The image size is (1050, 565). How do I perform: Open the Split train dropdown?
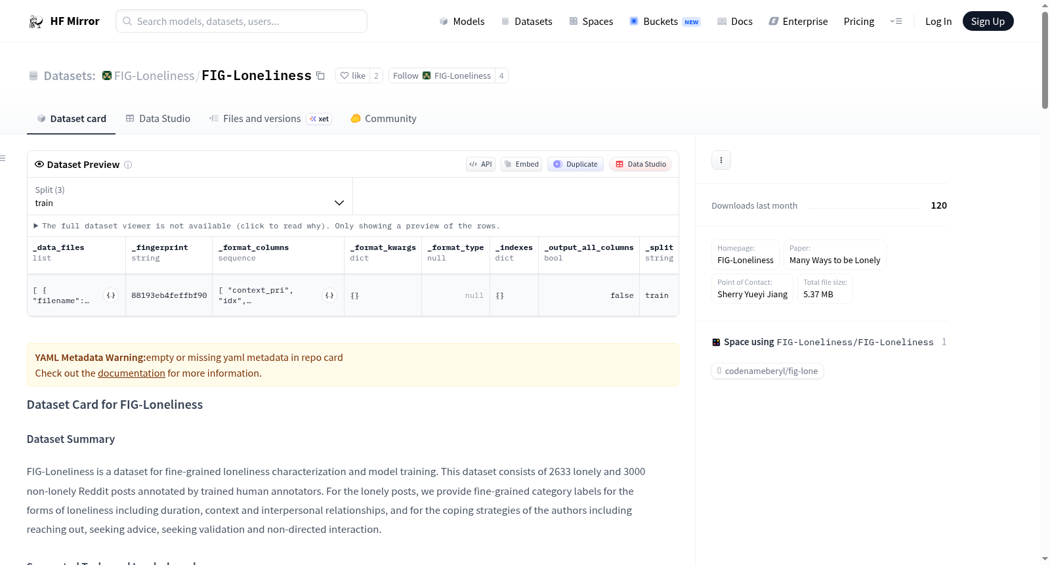190,196
